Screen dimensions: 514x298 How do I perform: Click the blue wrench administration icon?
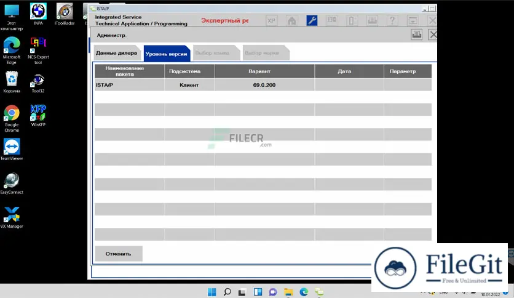coord(312,21)
